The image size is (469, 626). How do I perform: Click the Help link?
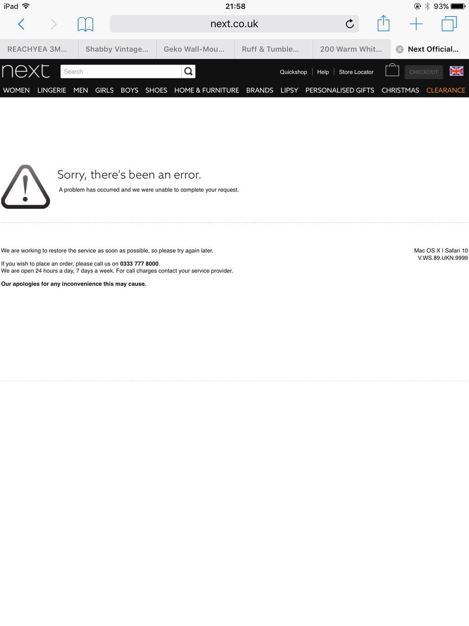tap(323, 72)
